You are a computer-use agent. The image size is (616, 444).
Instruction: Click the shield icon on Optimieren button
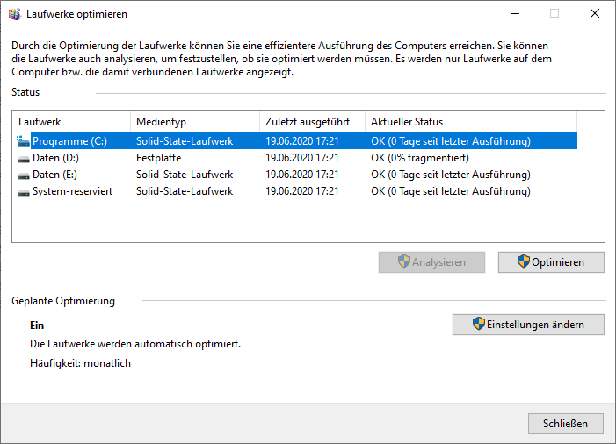click(523, 261)
